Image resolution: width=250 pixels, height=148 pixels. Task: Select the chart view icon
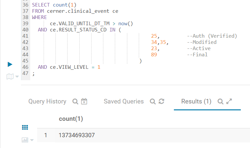coord(25,140)
